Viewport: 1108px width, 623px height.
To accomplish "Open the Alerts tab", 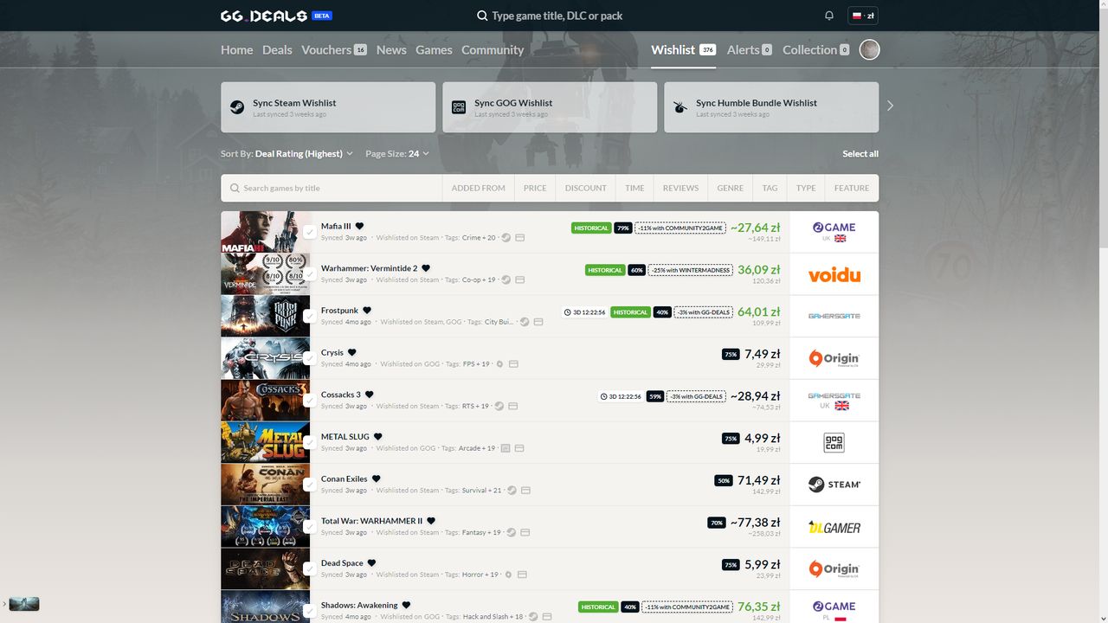I will tap(749, 49).
